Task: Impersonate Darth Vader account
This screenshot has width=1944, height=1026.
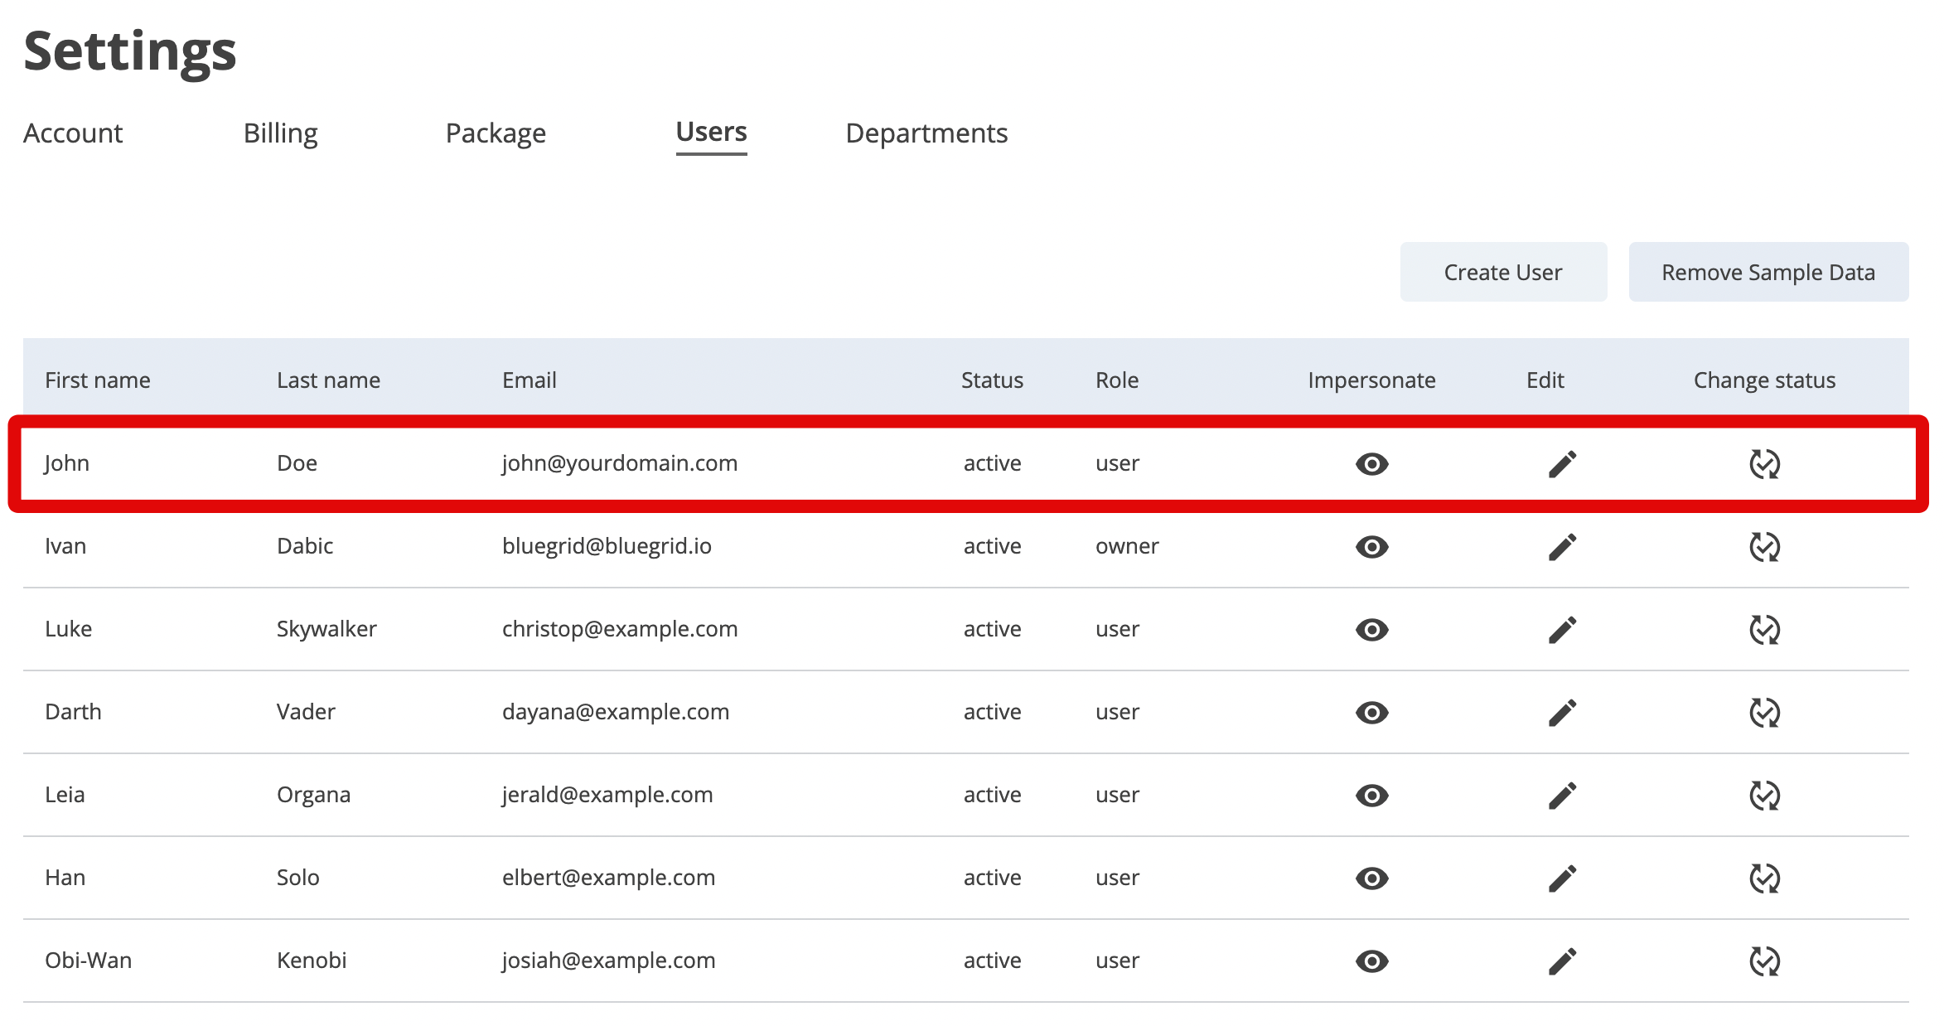Action: point(1371,713)
